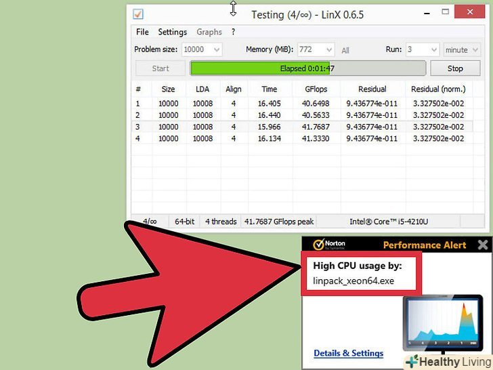Open the Details & Settings link
493x370 pixels.
coord(348,353)
